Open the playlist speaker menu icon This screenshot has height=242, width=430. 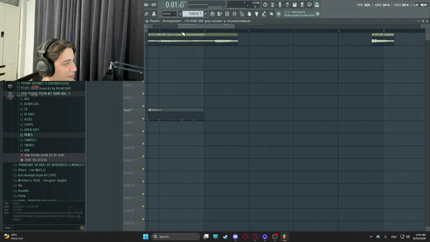tap(146, 21)
